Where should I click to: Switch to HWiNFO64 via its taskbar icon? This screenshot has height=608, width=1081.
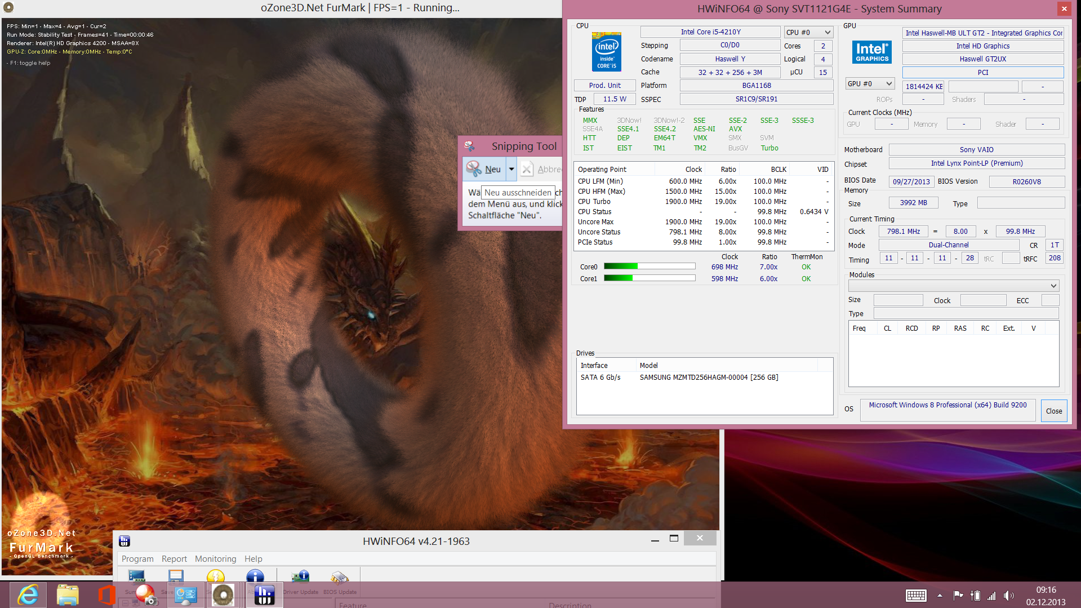click(x=264, y=595)
